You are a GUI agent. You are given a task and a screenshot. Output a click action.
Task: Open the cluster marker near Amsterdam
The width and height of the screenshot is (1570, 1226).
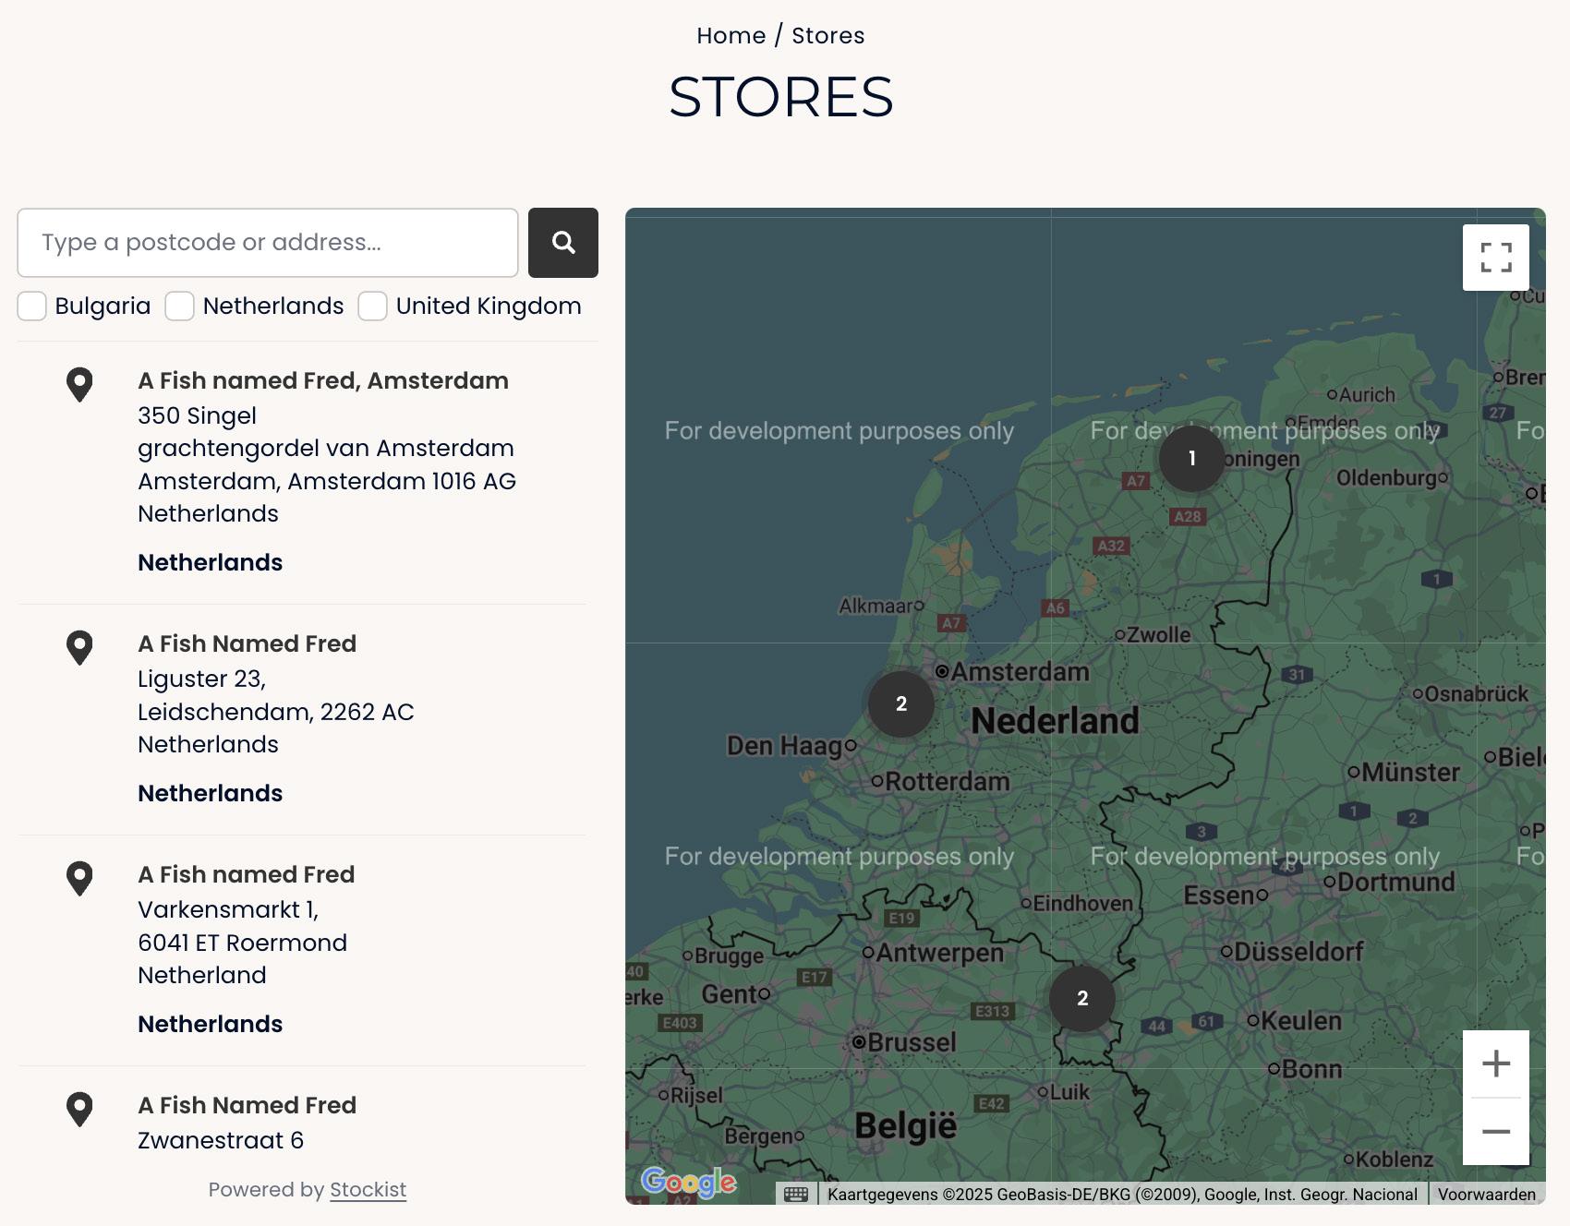point(900,703)
